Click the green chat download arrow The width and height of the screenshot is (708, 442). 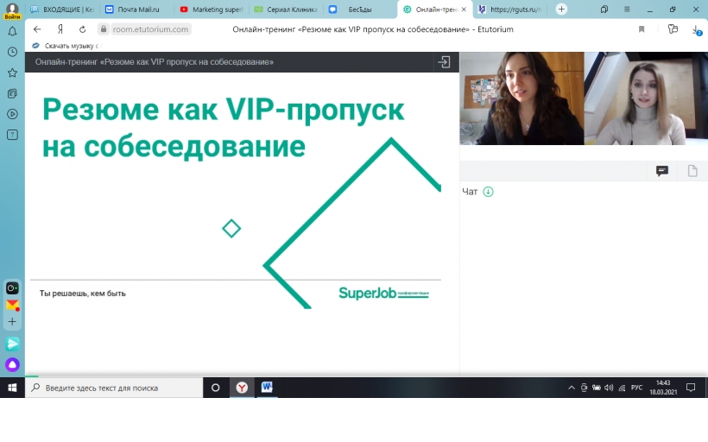click(x=488, y=192)
